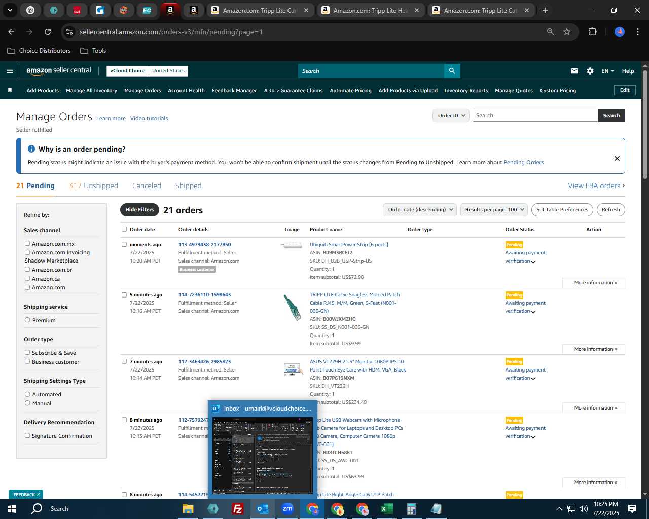Tick the Subscribe & Save checkbox

point(27,353)
